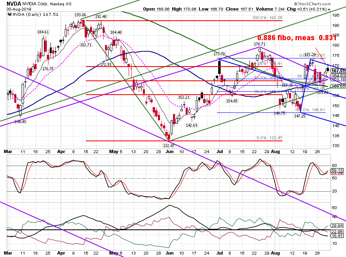Viewport: 346px width, 257px height.
Task: Click the 184.48 price label
Action: [x=116, y=32]
